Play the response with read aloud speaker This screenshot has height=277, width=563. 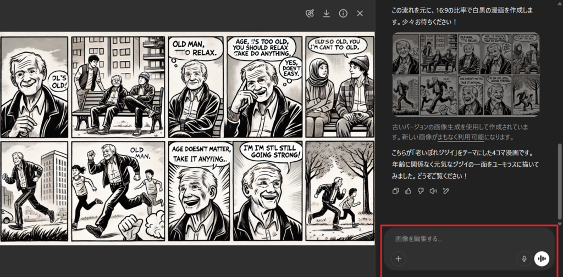433,191
